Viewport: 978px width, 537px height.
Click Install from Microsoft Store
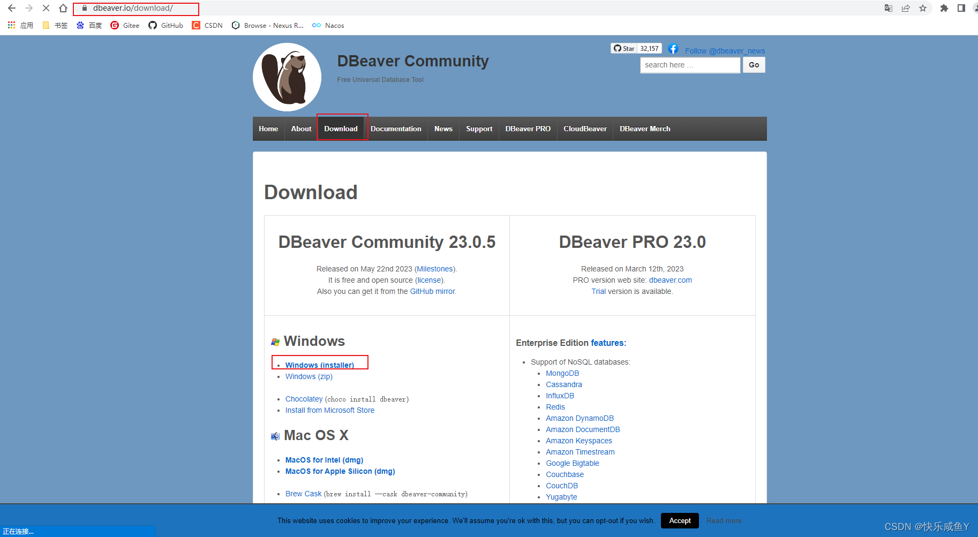coord(330,410)
